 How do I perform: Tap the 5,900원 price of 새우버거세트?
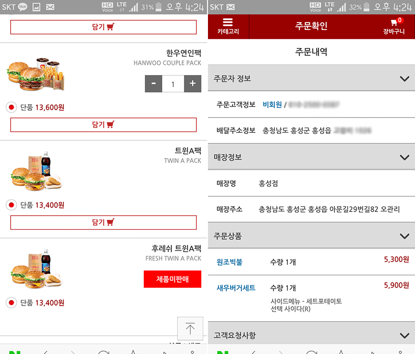click(x=397, y=285)
